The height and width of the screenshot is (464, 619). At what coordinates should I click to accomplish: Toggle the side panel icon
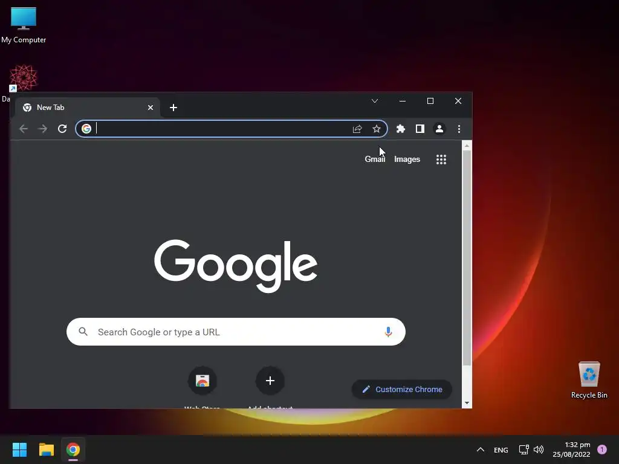(x=420, y=129)
